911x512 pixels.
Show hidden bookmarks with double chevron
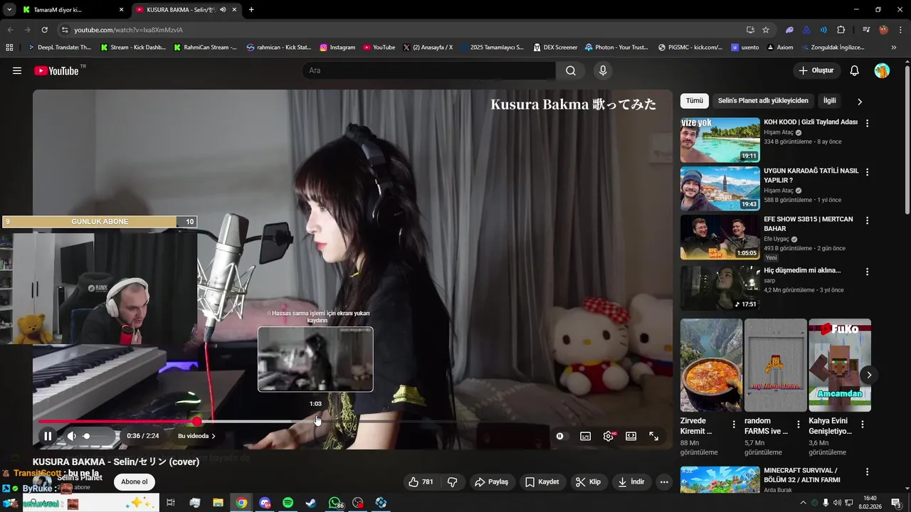tap(894, 48)
